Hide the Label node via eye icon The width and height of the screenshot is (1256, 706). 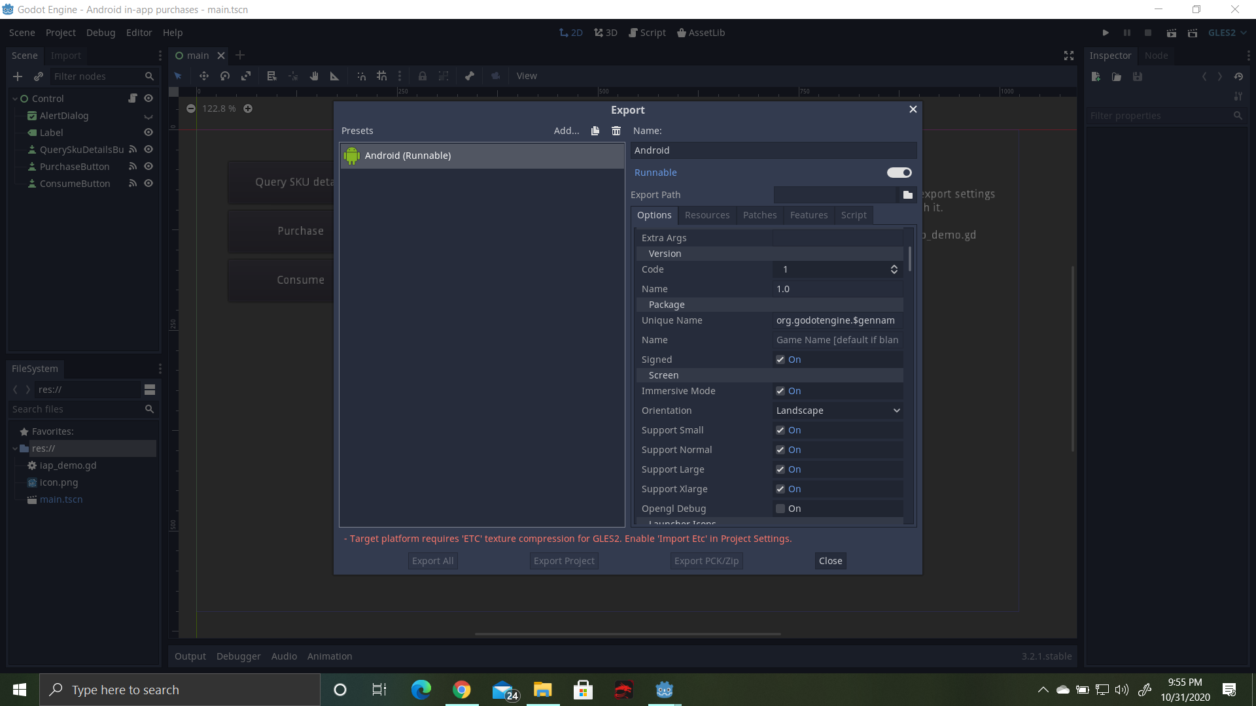click(x=148, y=132)
